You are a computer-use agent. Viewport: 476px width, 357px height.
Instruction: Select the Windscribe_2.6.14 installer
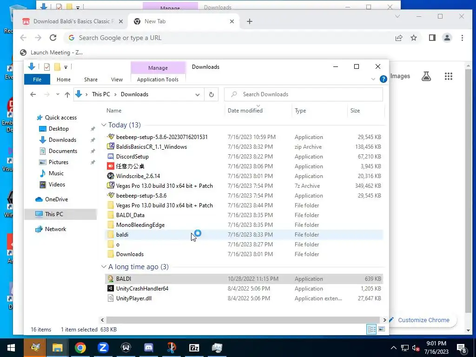tap(138, 176)
